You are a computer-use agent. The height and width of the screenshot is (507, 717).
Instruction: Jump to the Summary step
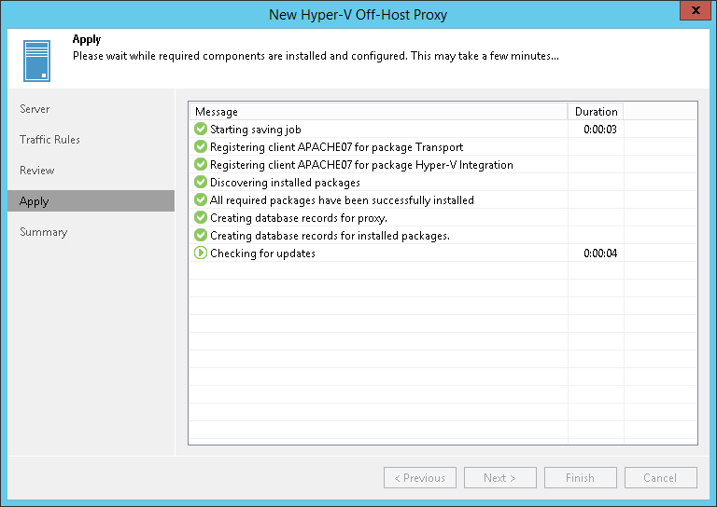point(44,232)
